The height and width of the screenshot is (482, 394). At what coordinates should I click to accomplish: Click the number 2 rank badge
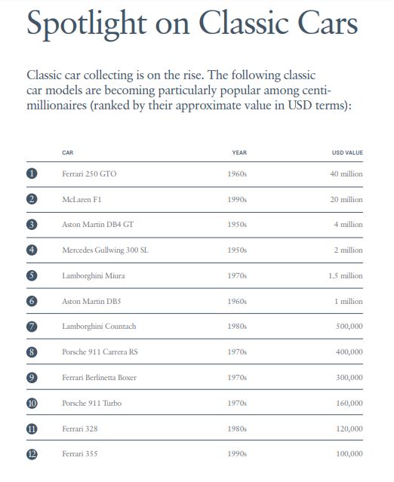tap(32, 199)
